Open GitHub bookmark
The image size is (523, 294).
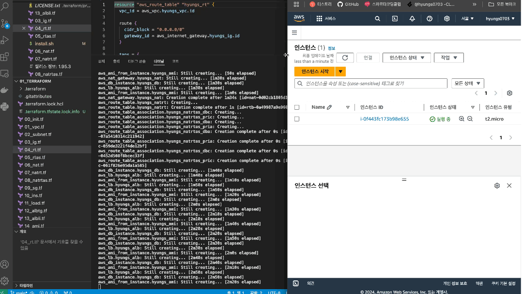pyautogui.click(x=348, y=4)
